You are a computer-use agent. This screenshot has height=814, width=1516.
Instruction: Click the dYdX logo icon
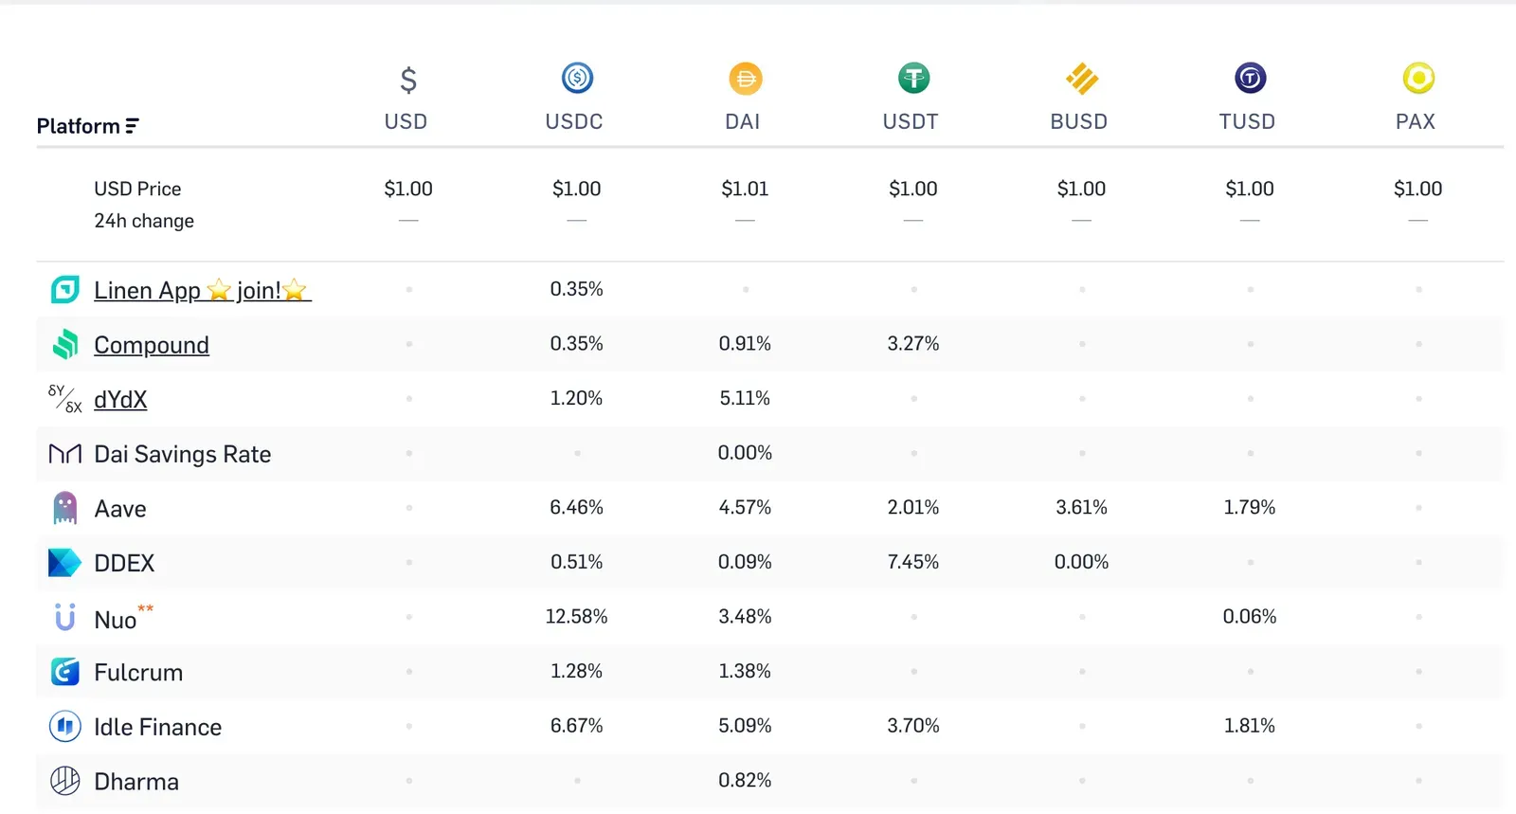pos(64,399)
